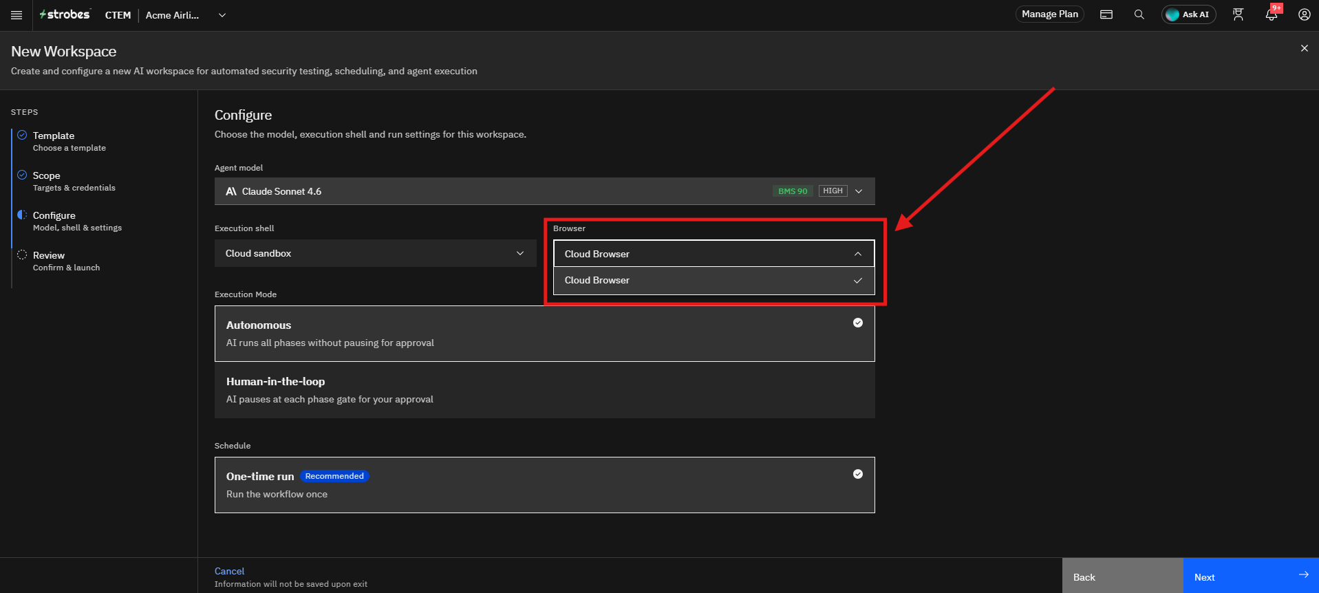
Task: Click the Configure heading
Action: (x=244, y=115)
